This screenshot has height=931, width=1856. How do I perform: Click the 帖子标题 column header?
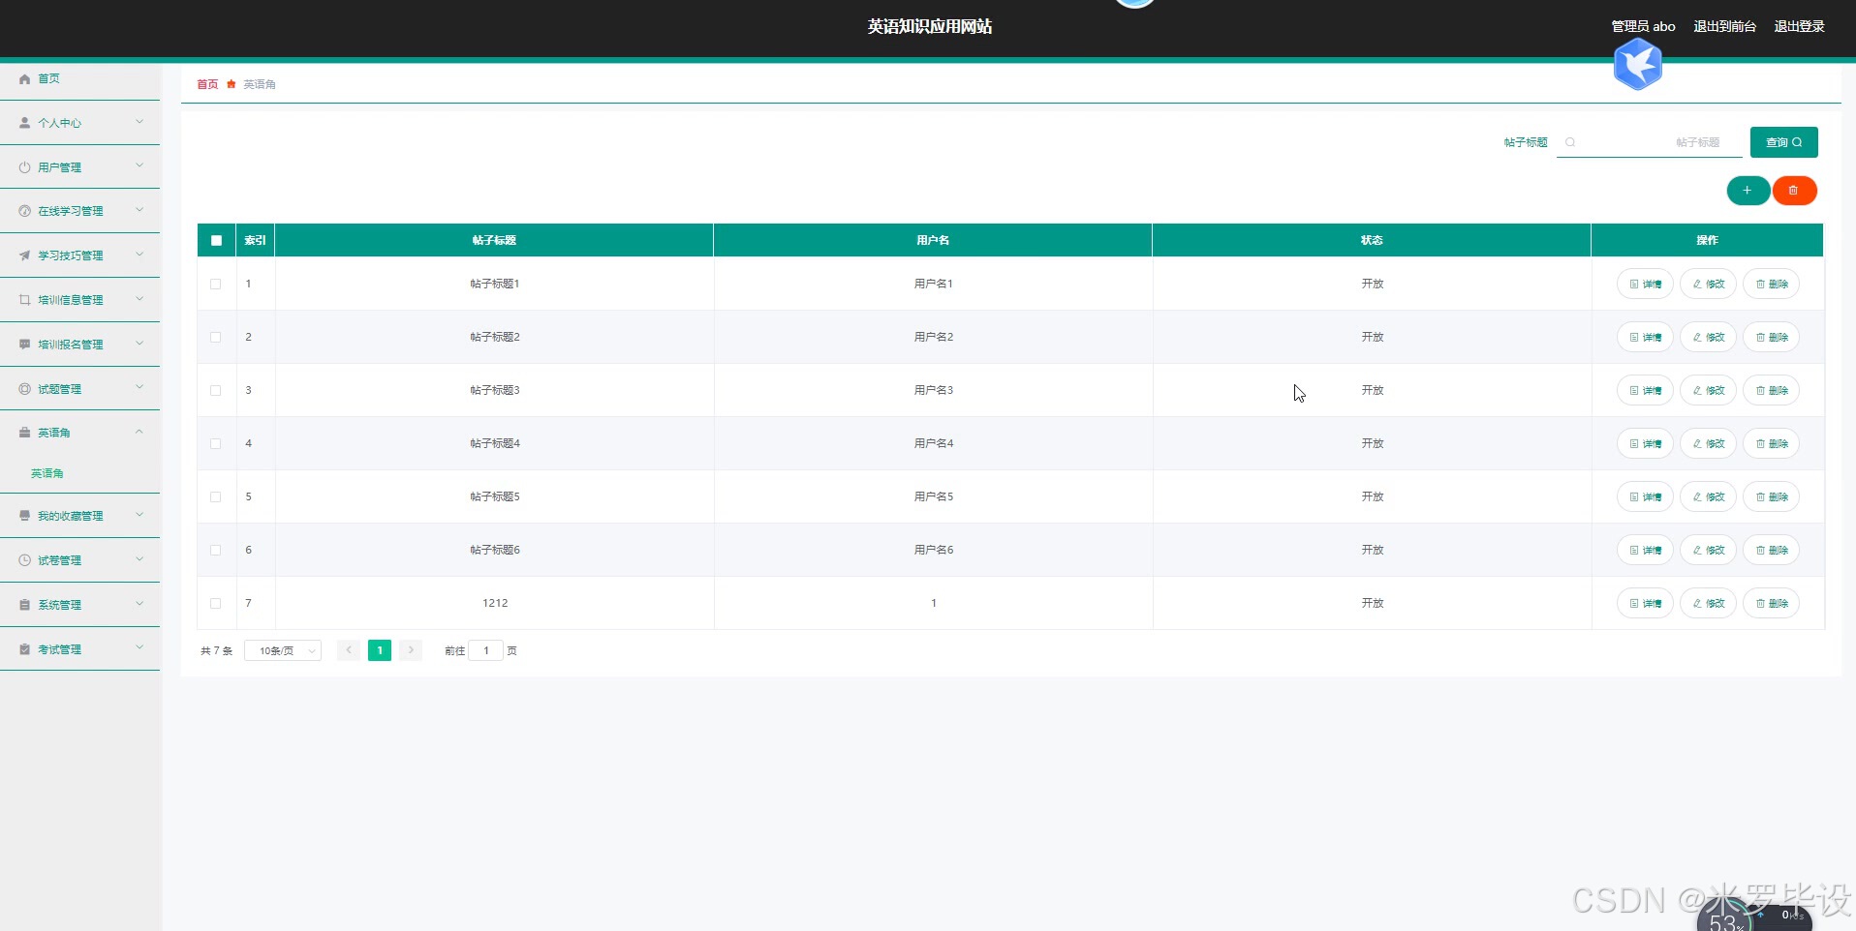(494, 240)
